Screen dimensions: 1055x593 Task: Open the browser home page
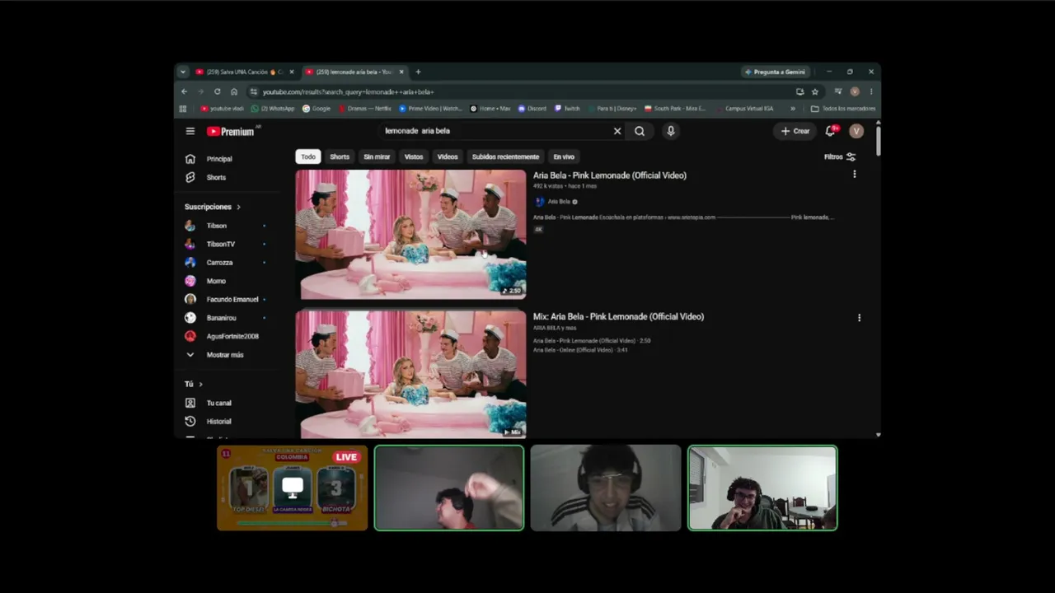(234, 91)
